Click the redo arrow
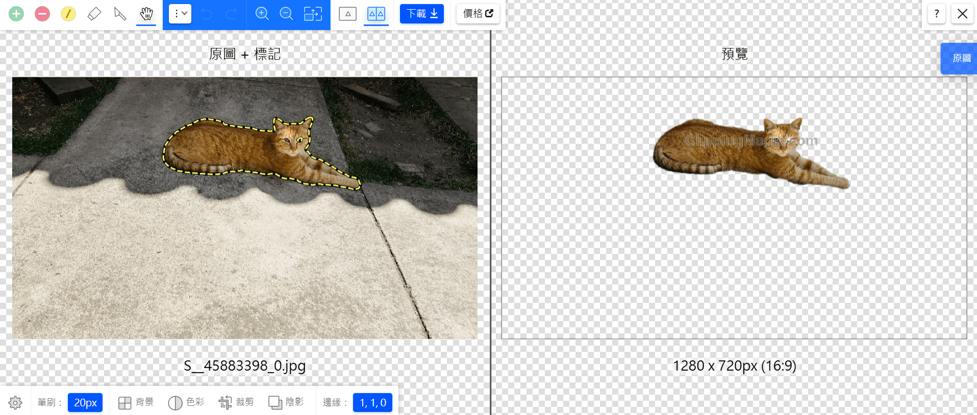This screenshot has height=415, width=977. tap(232, 14)
